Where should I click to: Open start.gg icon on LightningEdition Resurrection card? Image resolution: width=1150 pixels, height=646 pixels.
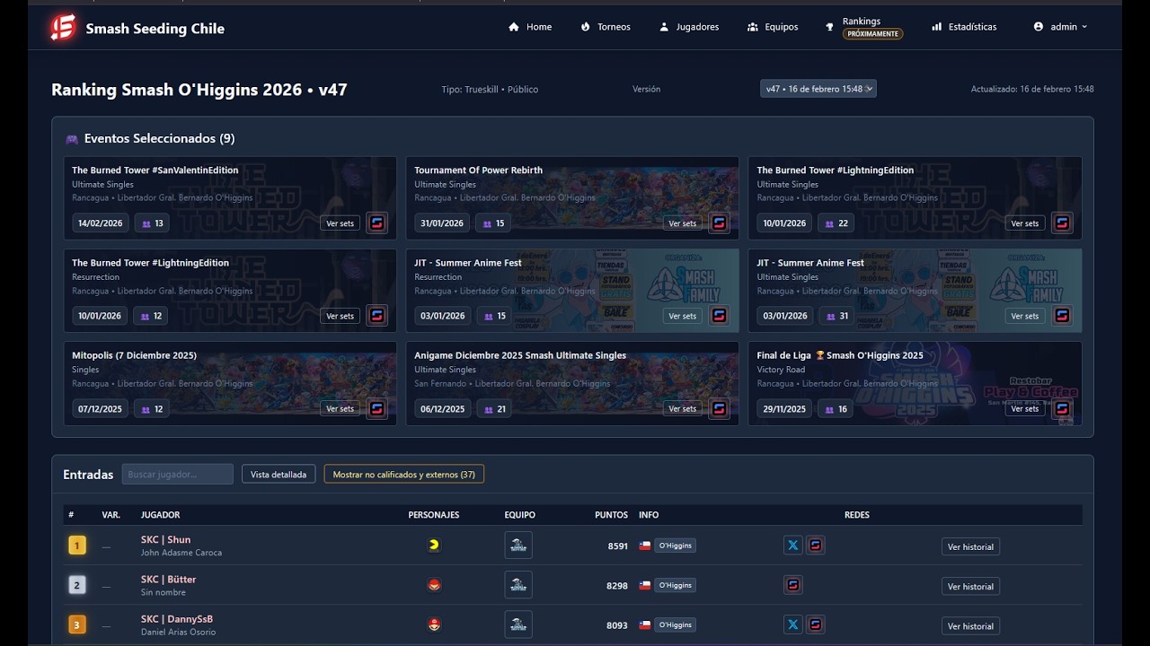click(377, 316)
